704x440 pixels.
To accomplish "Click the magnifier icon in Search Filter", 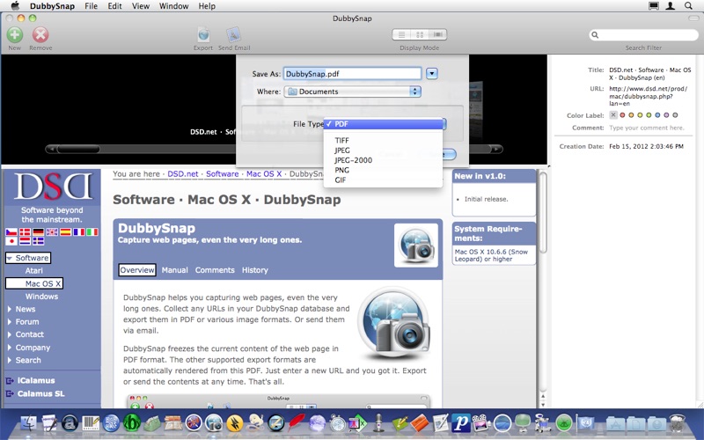I will tap(595, 35).
